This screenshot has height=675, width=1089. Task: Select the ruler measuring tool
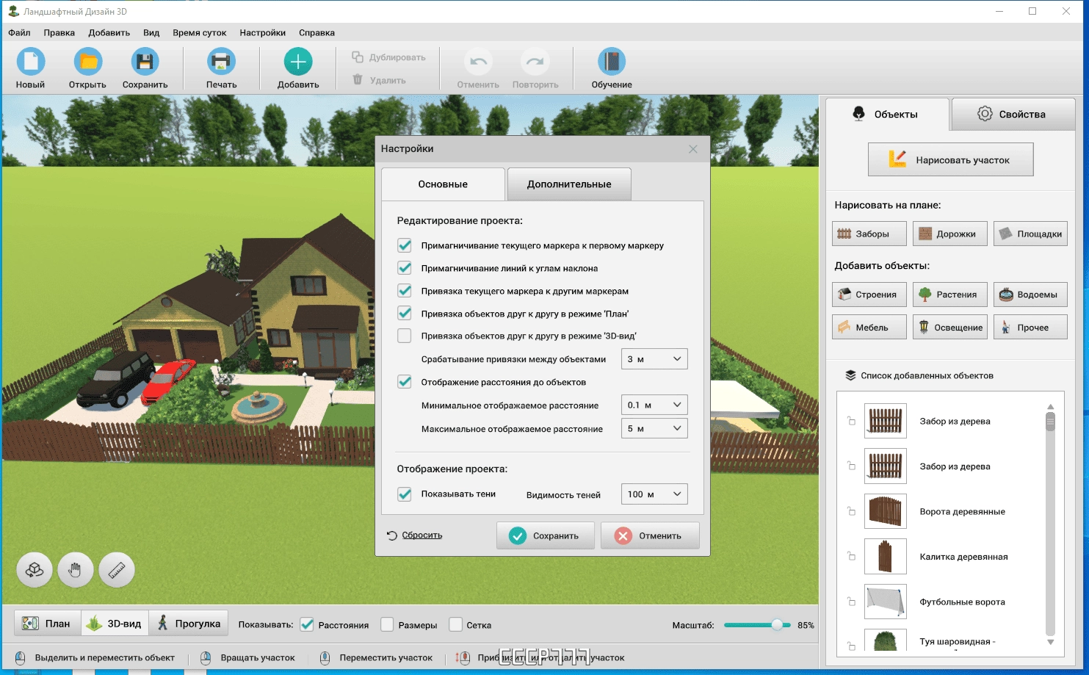pos(117,570)
